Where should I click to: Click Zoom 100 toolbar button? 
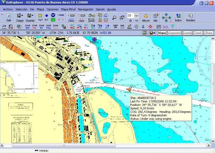click(x=35, y=27)
